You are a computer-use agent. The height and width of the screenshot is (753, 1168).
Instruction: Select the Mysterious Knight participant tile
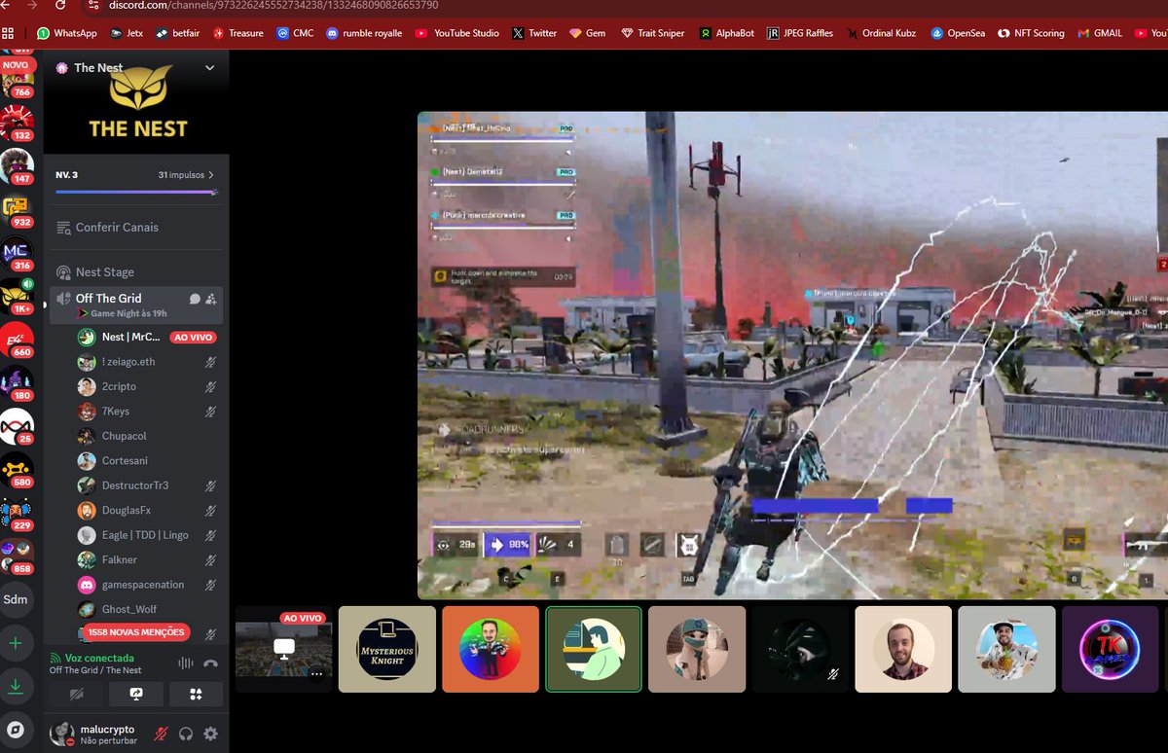click(x=386, y=649)
